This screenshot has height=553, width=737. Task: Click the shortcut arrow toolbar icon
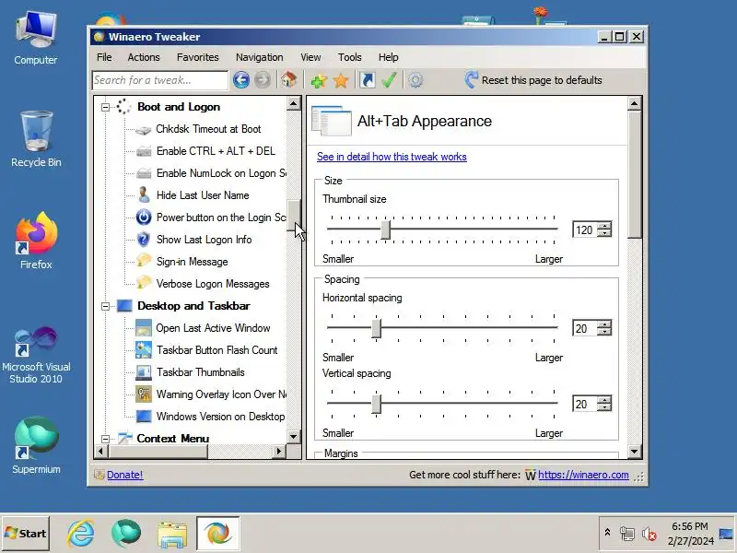(x=368, y=80)
